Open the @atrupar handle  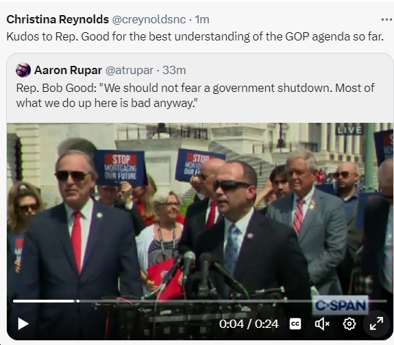[129, 71]
